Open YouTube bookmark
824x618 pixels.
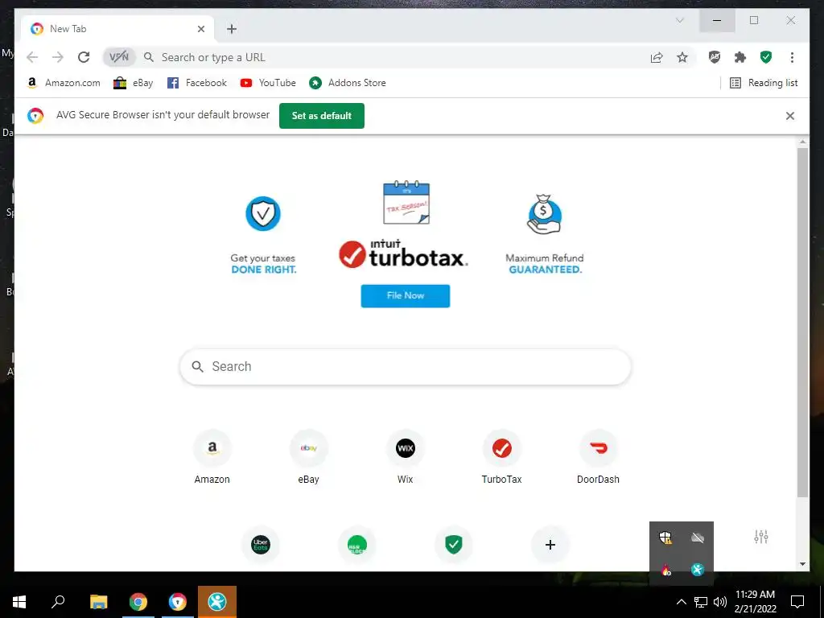pos(268,83)
